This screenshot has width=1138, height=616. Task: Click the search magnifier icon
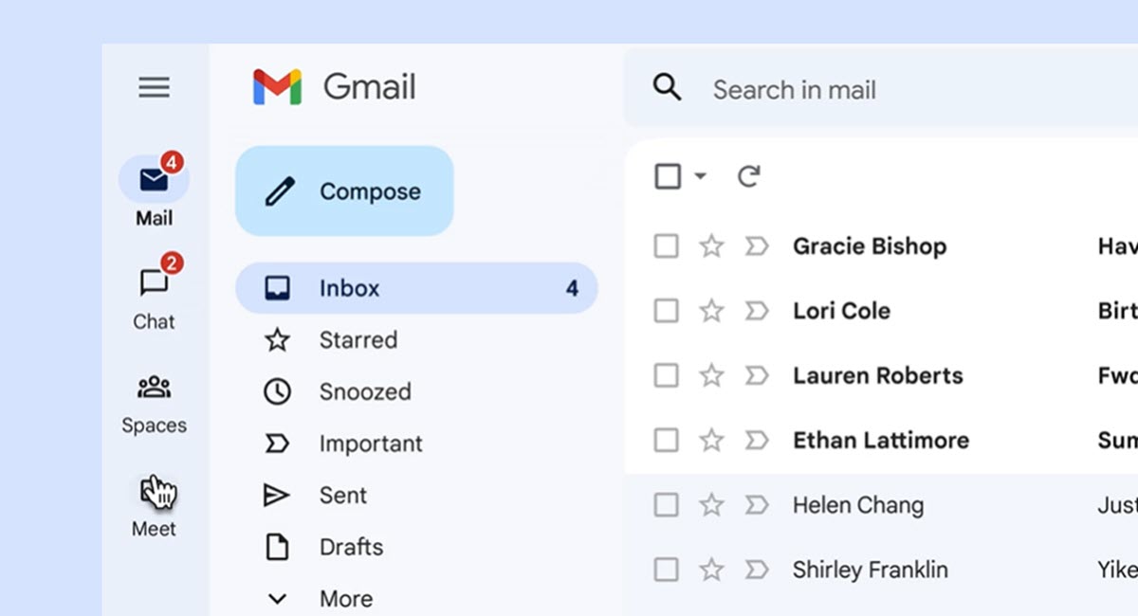point(668,88)
